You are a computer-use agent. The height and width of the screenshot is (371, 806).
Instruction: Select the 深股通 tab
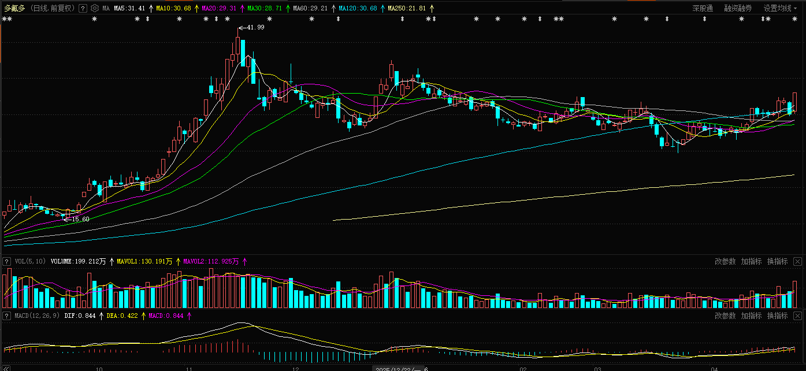point(703,9)
